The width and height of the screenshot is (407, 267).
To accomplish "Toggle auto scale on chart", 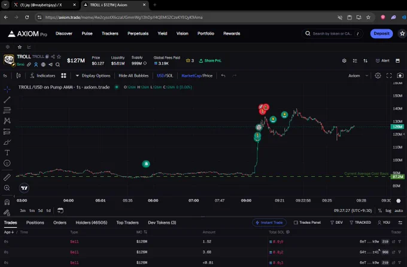I will coord(399,211).
